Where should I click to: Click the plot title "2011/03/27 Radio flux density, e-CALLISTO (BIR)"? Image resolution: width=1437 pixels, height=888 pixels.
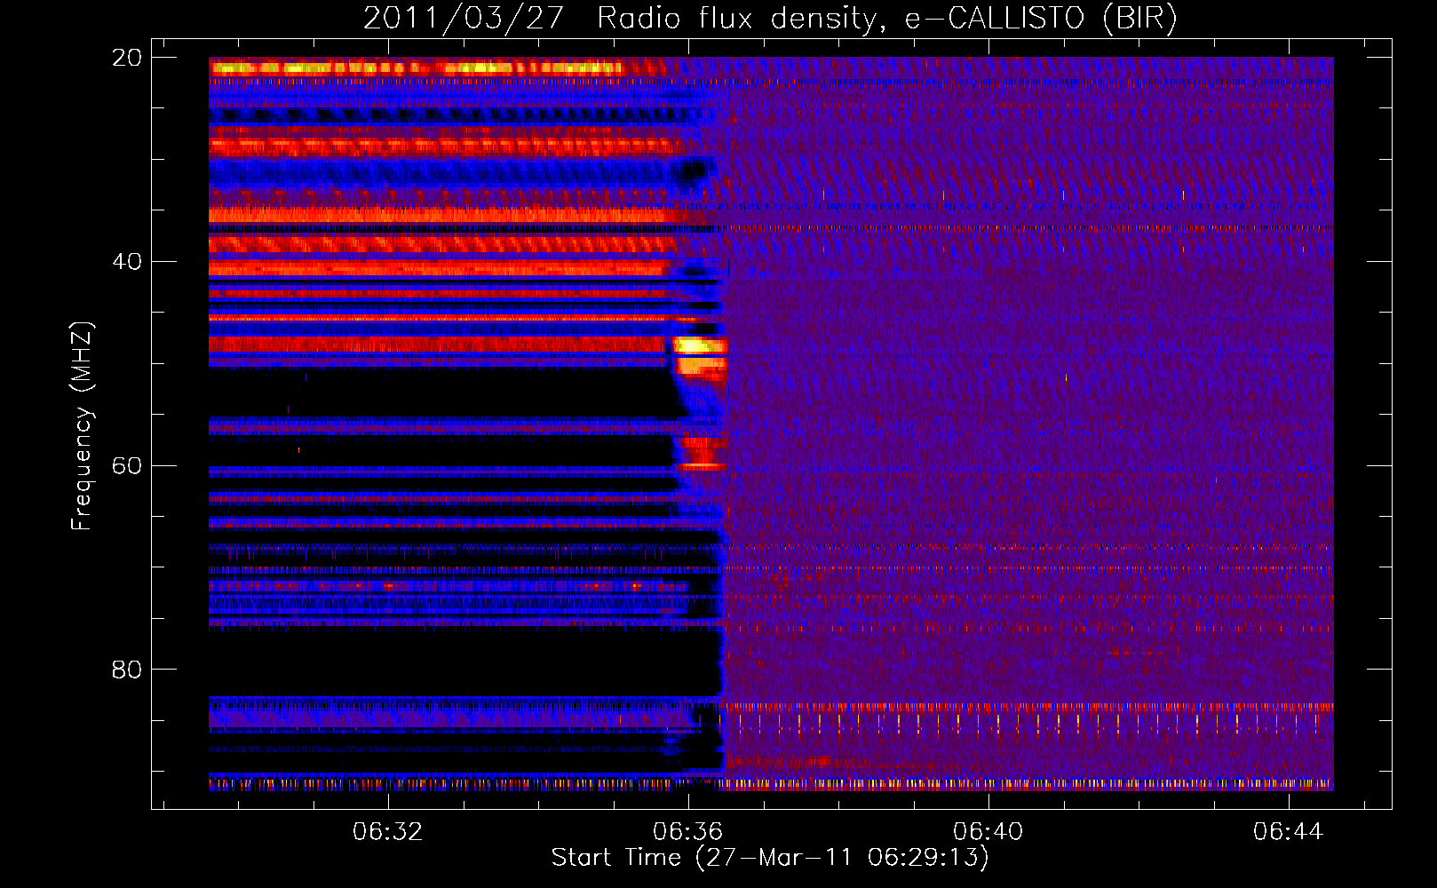click(x=770, y=18)
